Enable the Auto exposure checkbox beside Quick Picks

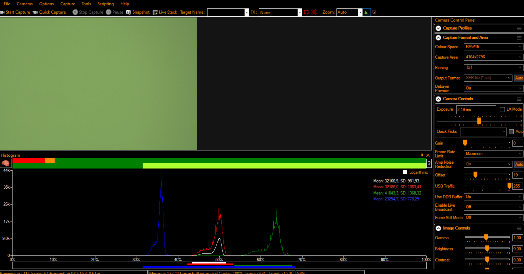pyautogui.click(x=511, y=132)
